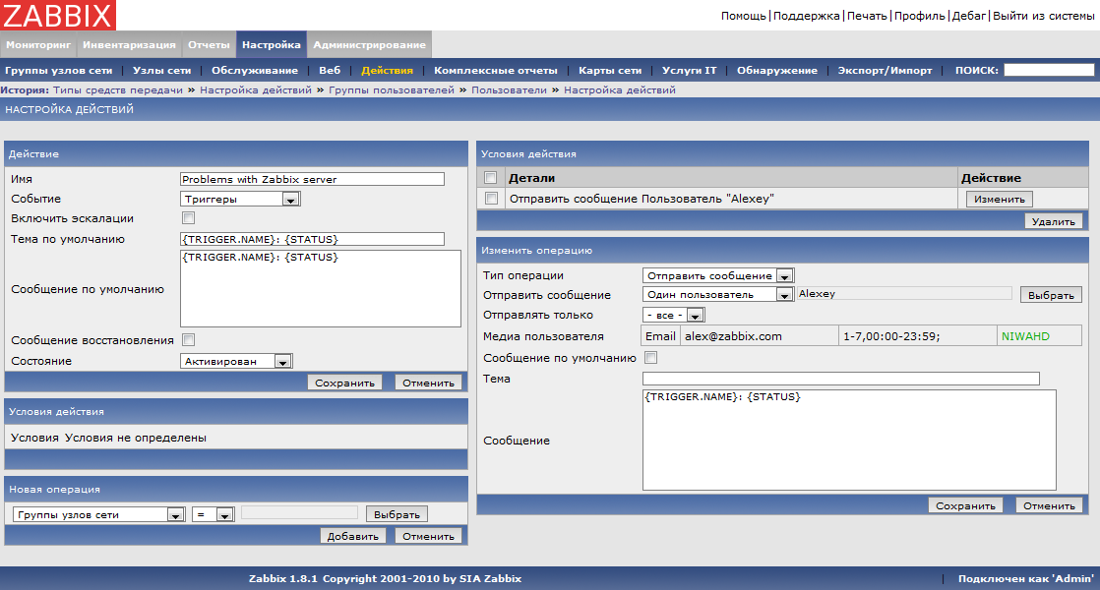The height and width of the screenshot is (590, 1100).
Task: Enable the escalations checkbox
Action: [x=188, y=218]
